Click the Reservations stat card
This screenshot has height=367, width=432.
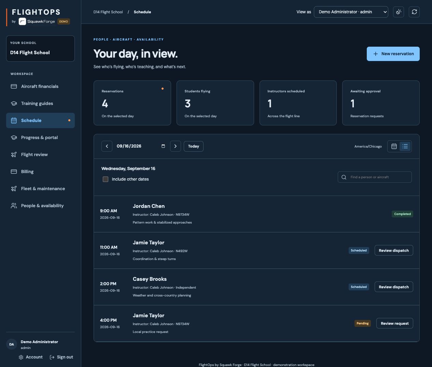(132, 103)
